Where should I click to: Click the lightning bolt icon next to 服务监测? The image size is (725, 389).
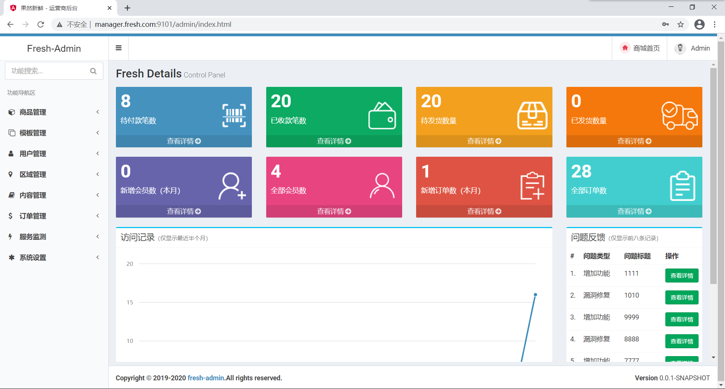pyautogui.click(x=10, y=237)
